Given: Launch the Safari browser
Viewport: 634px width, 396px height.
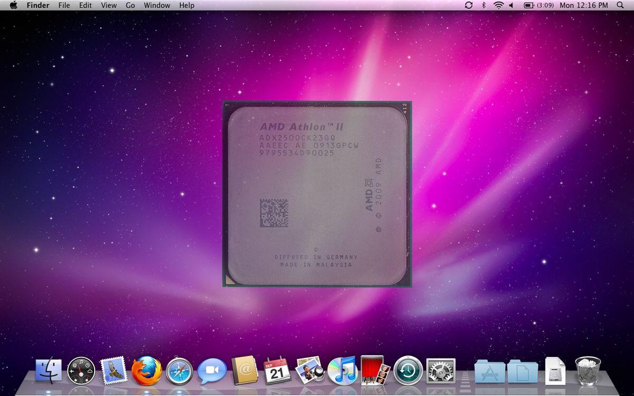Looking at the screenshot, I should tap(179, 370).
